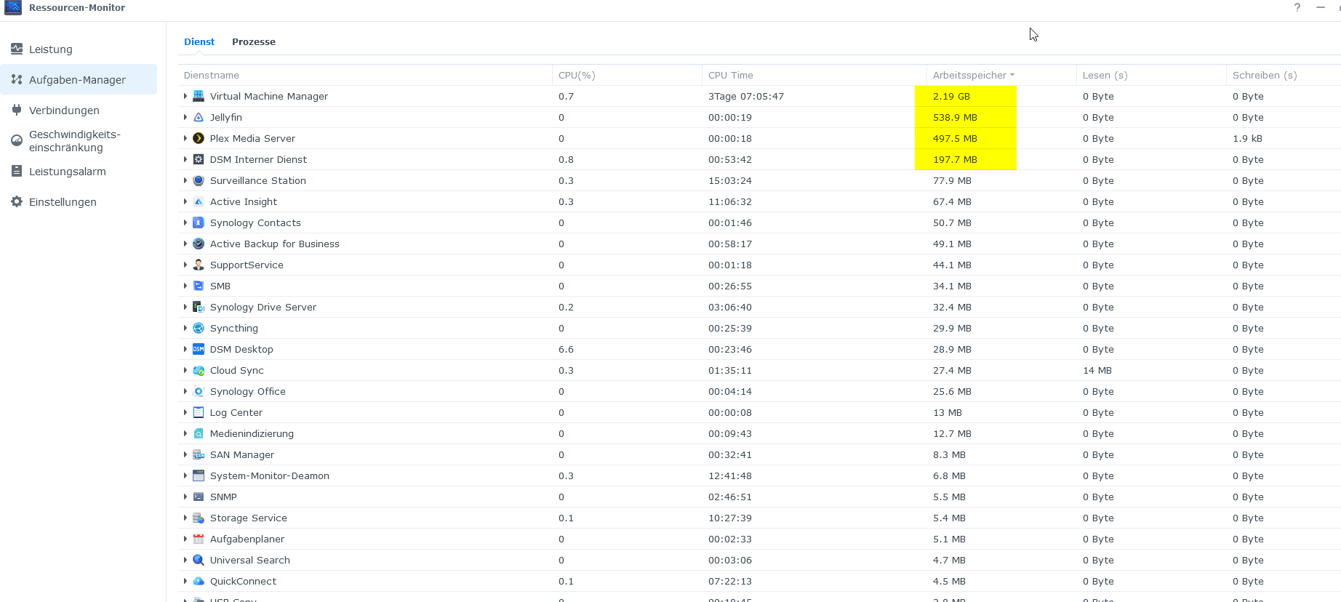This screenshot has width=1341, height=602.
Task: Select Aufgaben-Manager in the sidebar
Action: 79,79
